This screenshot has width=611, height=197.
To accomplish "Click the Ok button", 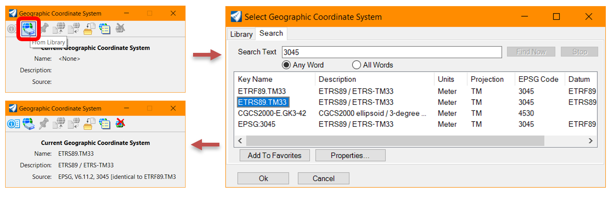I will (263, 178).
